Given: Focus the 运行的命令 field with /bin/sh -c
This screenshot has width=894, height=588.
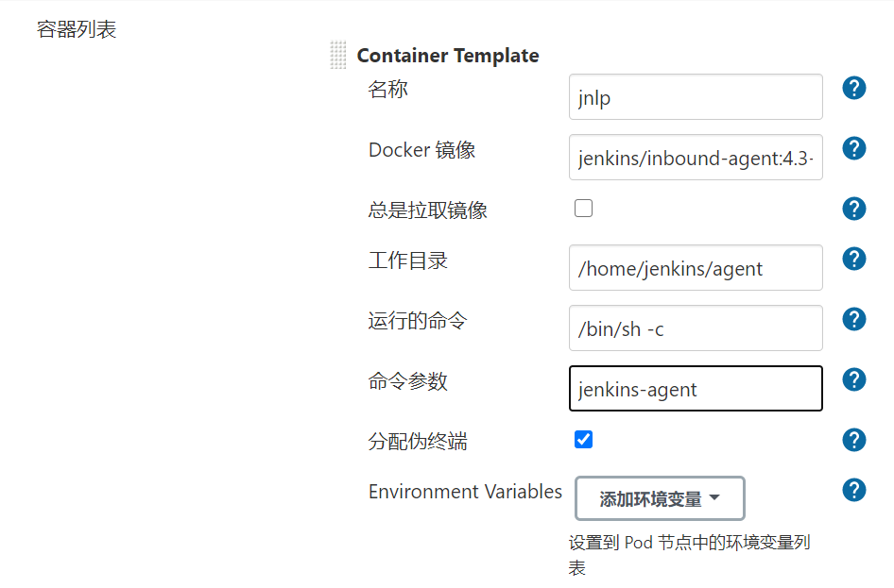Looking at the screenshot, I should coord(696,328).
